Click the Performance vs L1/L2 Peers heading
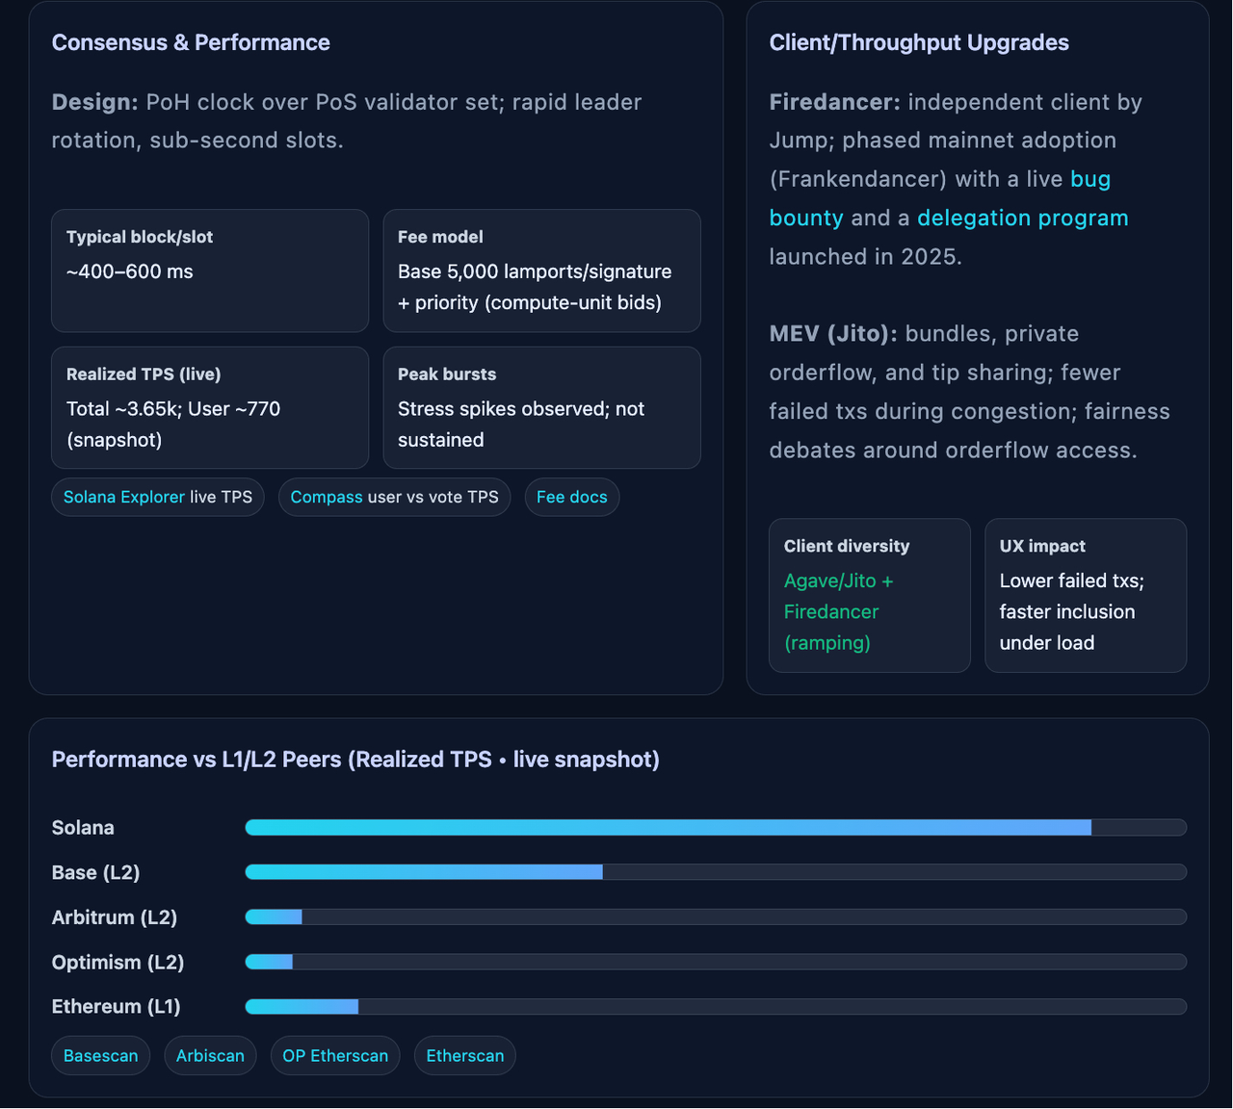 355,760
